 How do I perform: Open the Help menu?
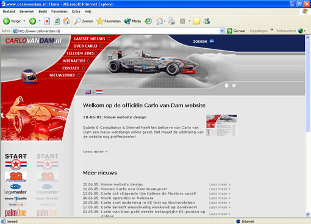(x=88, y=12)
